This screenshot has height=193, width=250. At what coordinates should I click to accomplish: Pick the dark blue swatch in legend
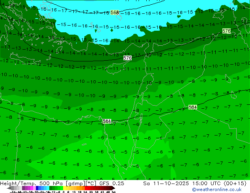[x=37, y=188]
